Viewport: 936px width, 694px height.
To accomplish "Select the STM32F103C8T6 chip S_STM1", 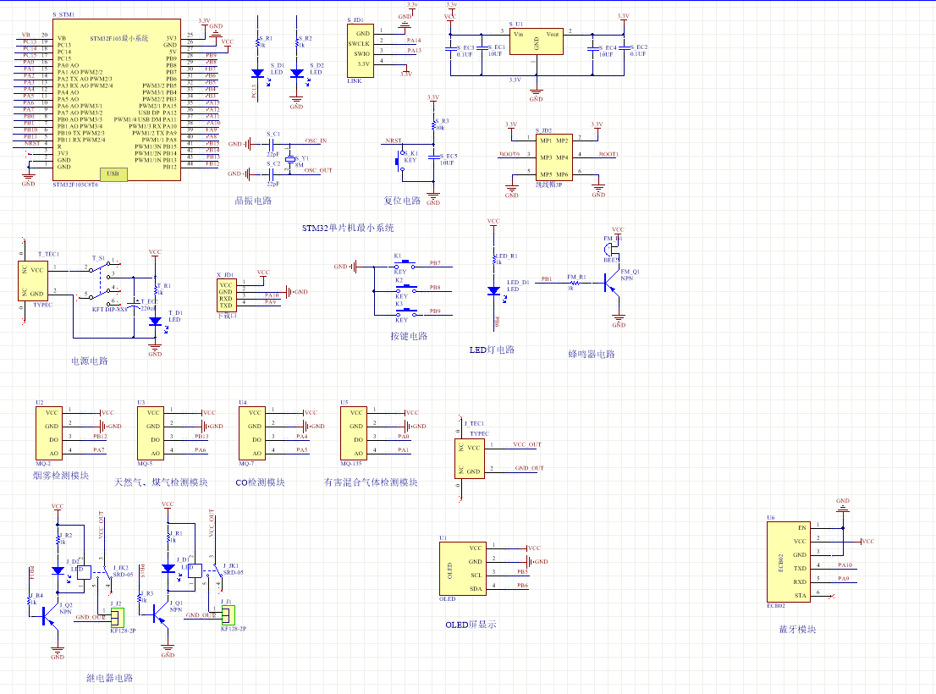I will 115,102.
